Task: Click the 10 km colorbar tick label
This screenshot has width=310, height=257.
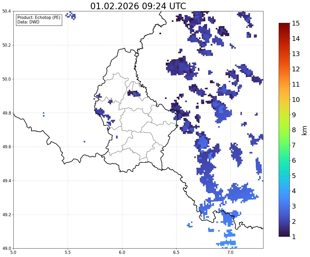Action: [296, 100]
